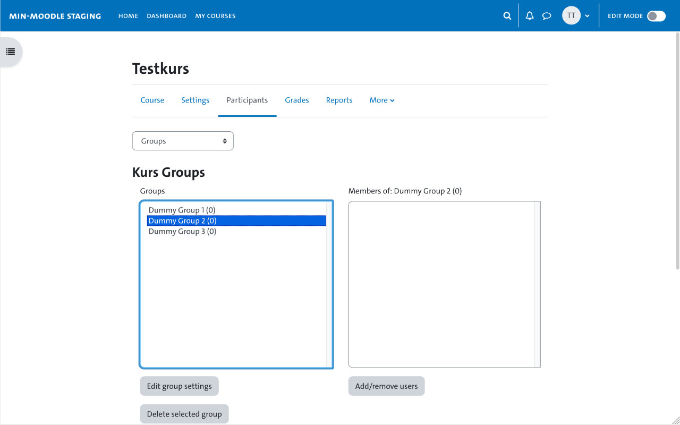This screenshot has height=425, width=680.
Task: Expand the user menu chevron
Action: click(587, 16)
